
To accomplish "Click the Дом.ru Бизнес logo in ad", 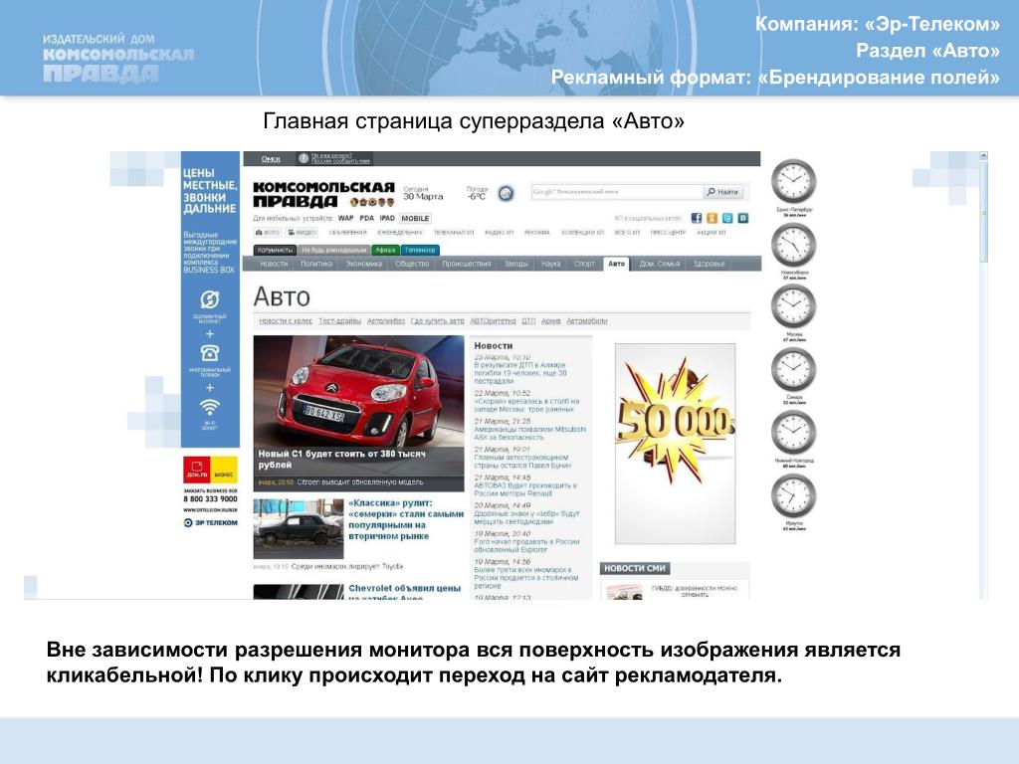I will coord(210,470).
